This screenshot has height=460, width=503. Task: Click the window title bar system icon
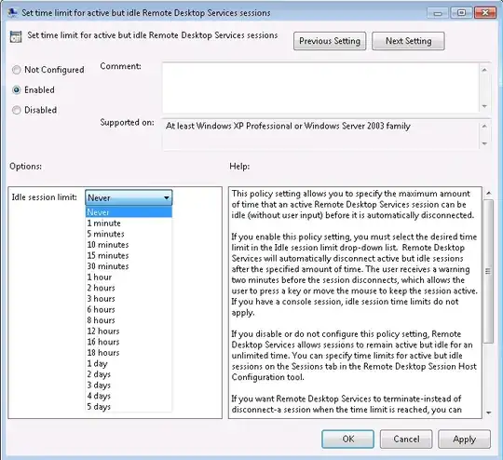[x=12, y=12]
